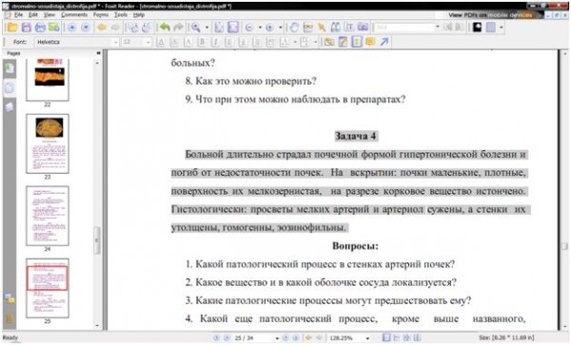Open the Find box dropdown arrow

point(438,27)
